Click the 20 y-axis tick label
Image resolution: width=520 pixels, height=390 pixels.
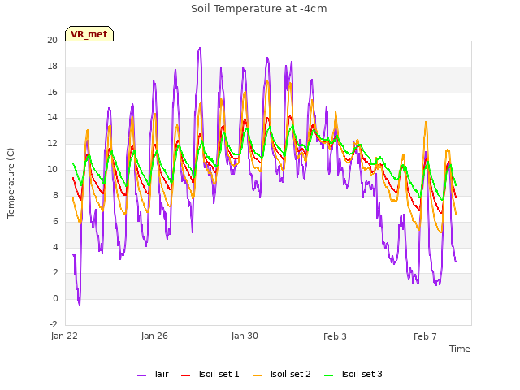[52, 40]
